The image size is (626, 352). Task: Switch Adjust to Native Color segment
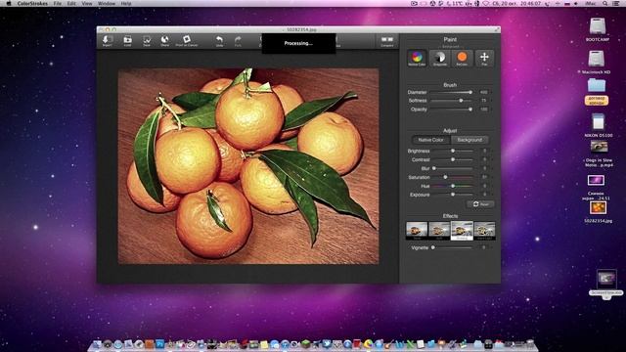[x=430, y=140]
